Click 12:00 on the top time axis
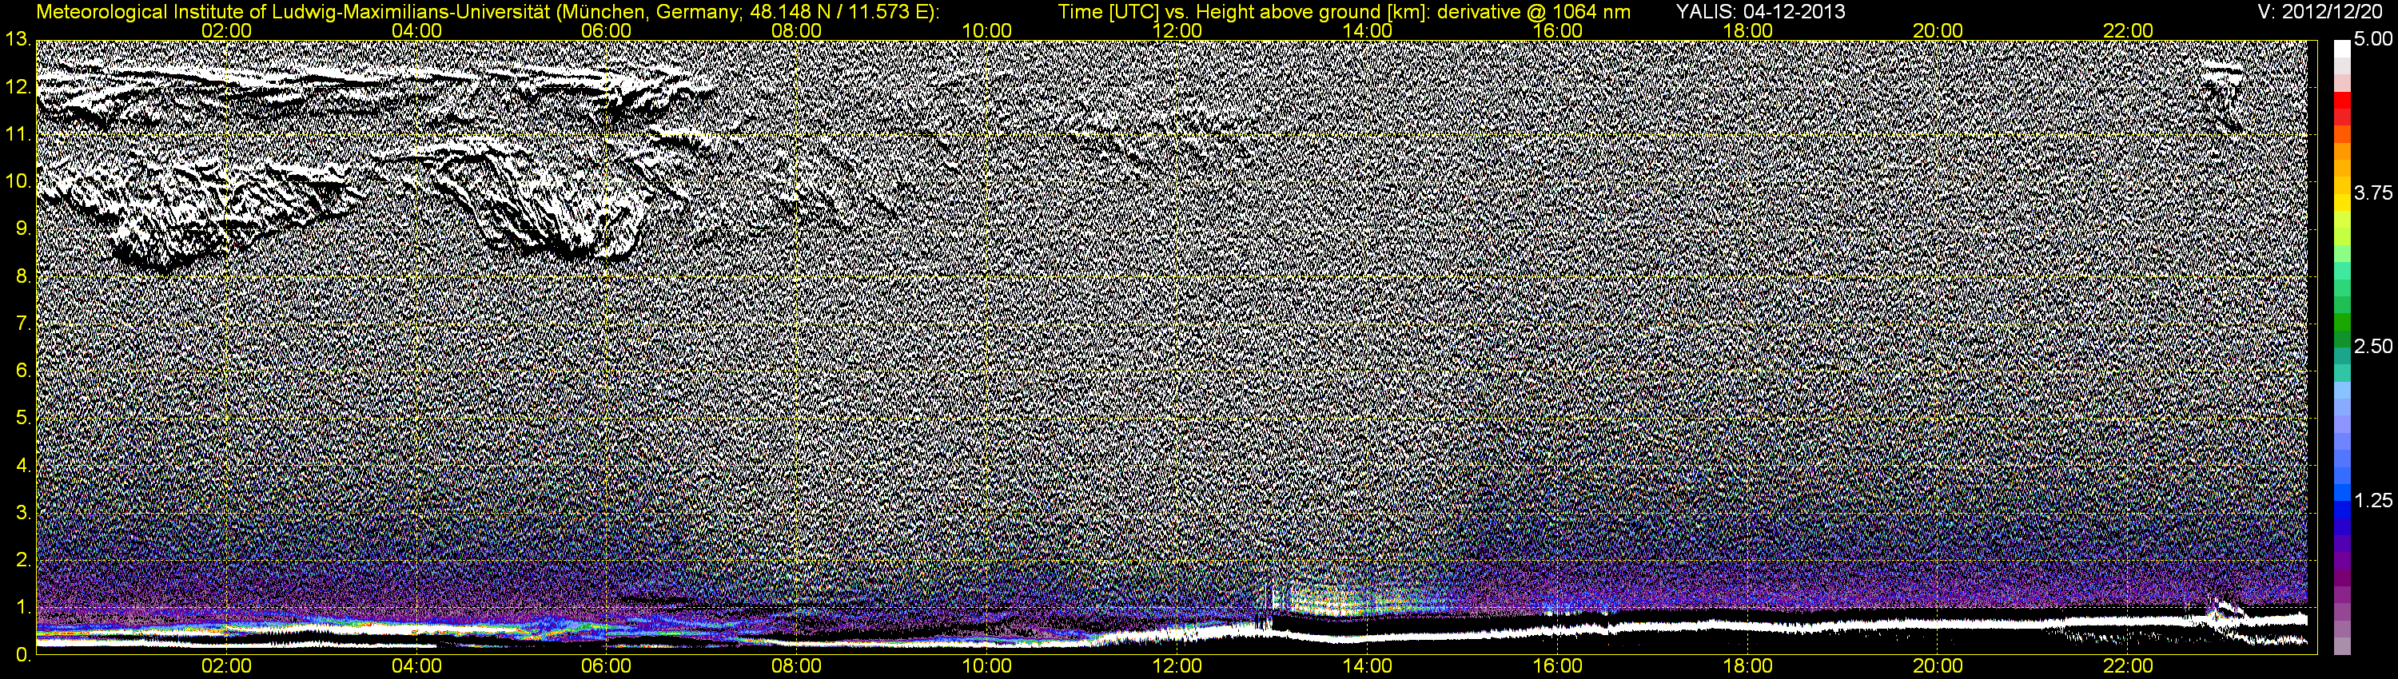Viewport: 2398px width, 679px height. 1177,30
